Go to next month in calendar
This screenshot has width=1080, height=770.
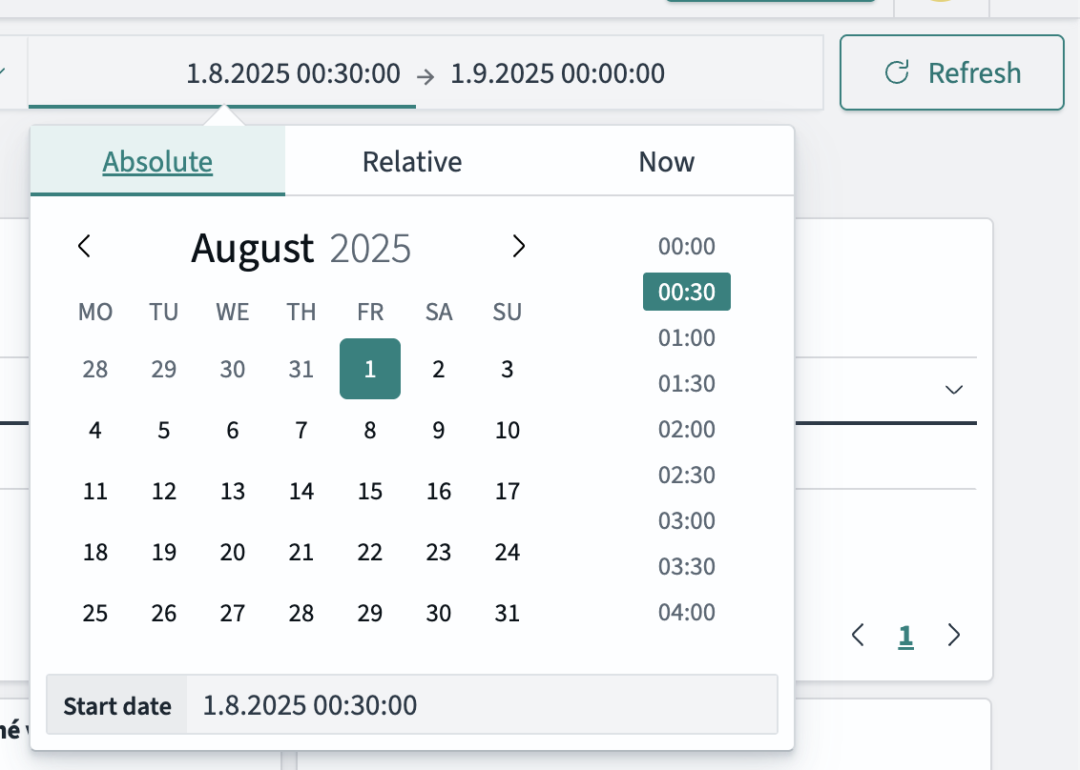518,247
